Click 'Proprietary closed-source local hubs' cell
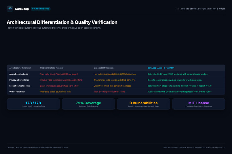This screenshot has height=154, width=232. click(x=55, y=92)
